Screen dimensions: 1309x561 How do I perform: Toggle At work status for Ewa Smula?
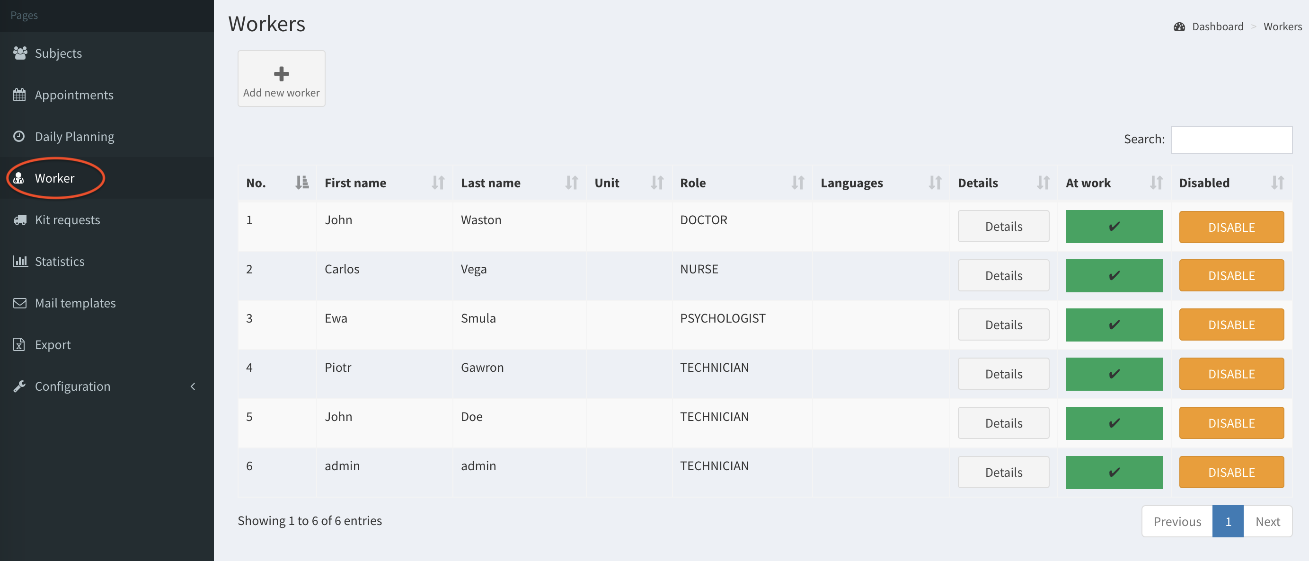coord(1114,325)
